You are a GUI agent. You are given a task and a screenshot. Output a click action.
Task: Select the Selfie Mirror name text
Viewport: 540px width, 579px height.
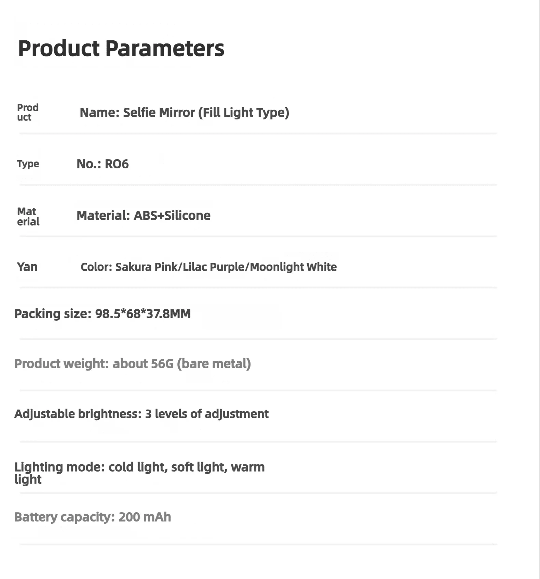coord(184,113)
